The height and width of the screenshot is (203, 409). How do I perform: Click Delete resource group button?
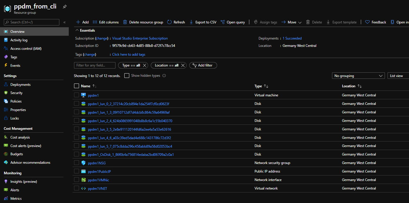point(143,22)
